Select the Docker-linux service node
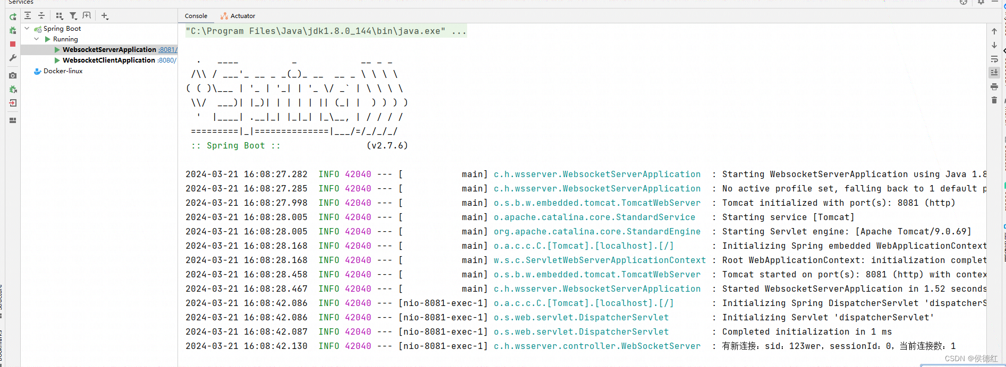Screen dimensions: 1006x367 click(x=63, y=71)
